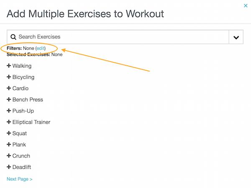
Task: Choose the Elliptical Trainer exercise label
Action: tap(31, 122)
